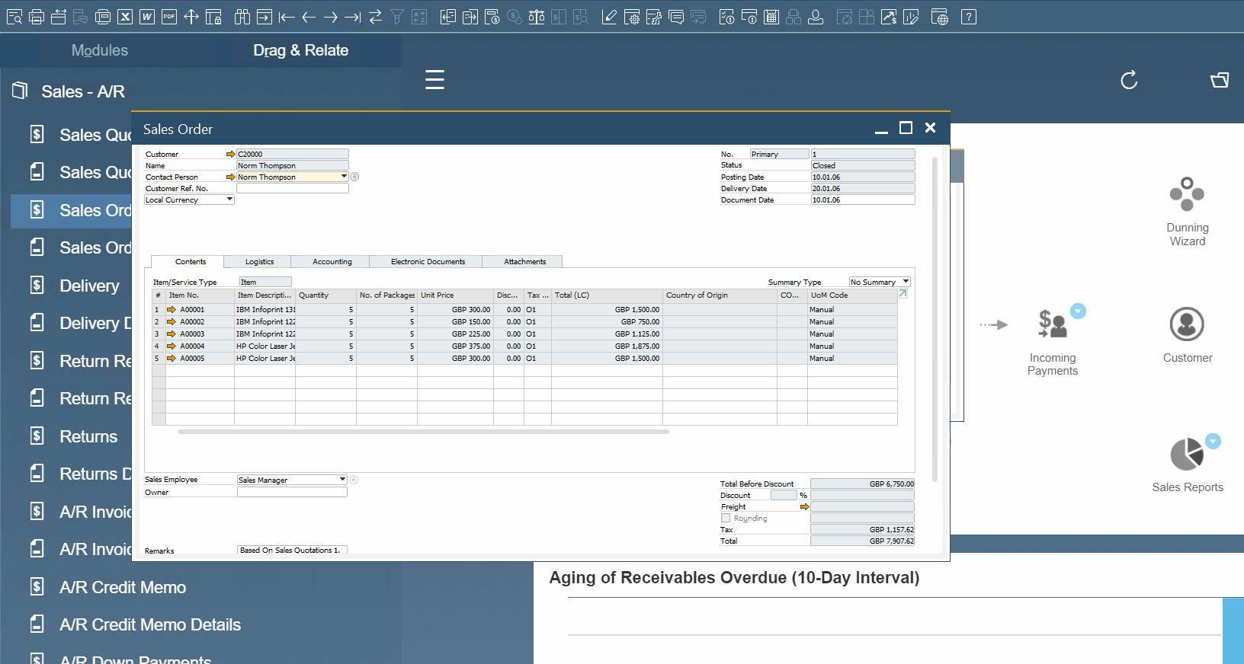Navigate to the next record arrow
The height and width of the screenshot is (664, 1244).
coord(330,17)
